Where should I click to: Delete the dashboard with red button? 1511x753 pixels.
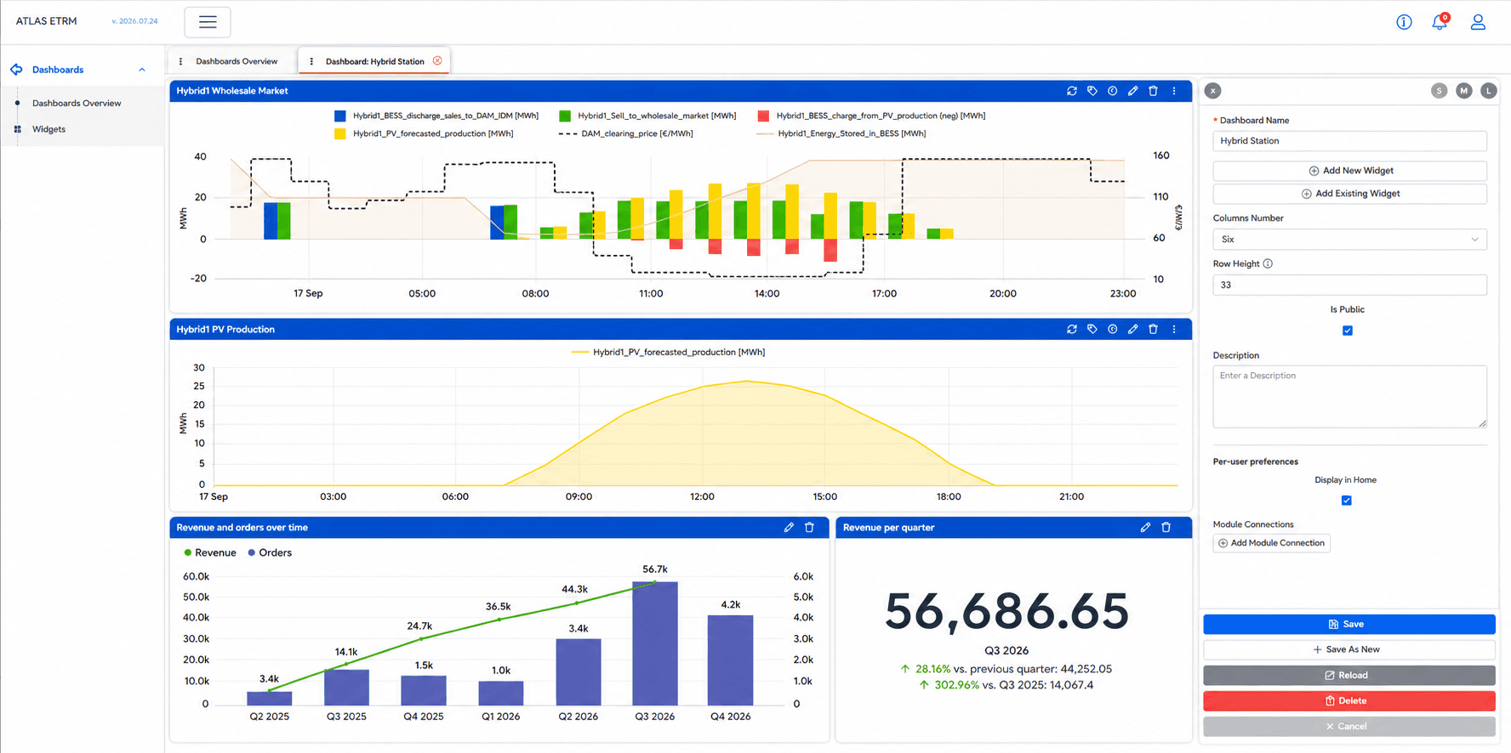pos(1348,701)
